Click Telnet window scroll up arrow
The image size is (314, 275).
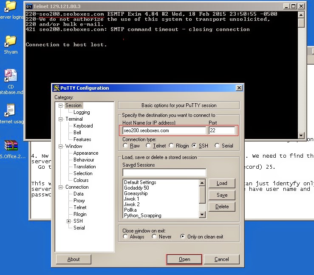pyautogui.click(x=301, y=15)
